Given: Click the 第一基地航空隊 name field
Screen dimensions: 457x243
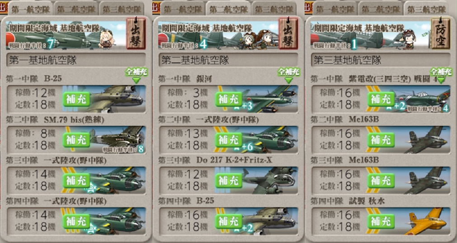Looking at the screenshot, I should pos(76,60).
